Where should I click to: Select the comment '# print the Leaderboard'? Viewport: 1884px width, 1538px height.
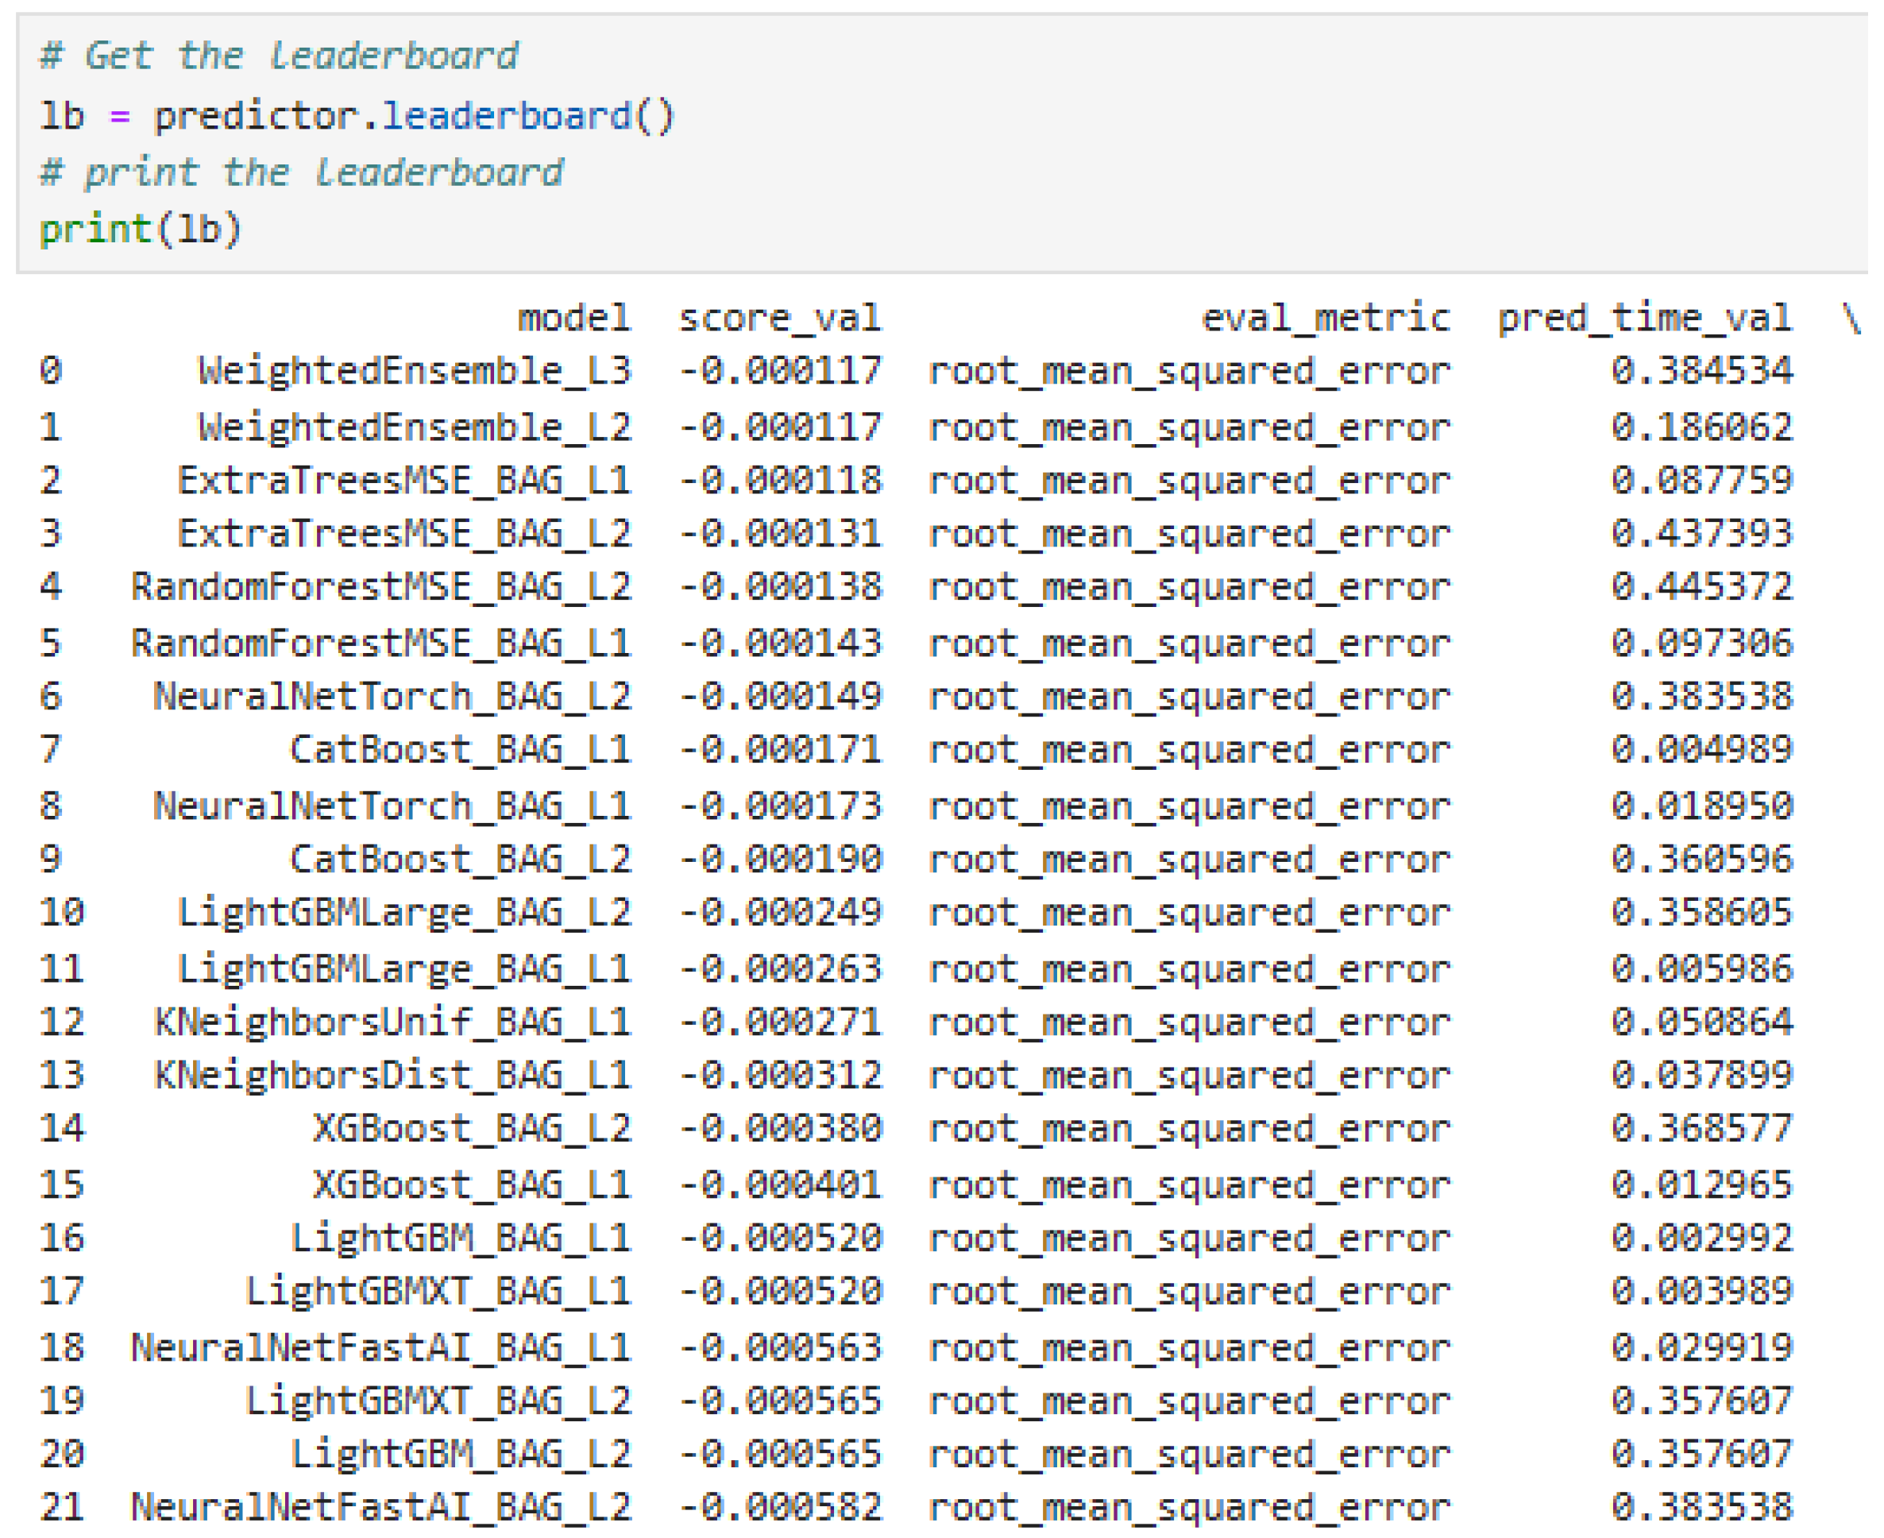(x=301, y=172)
